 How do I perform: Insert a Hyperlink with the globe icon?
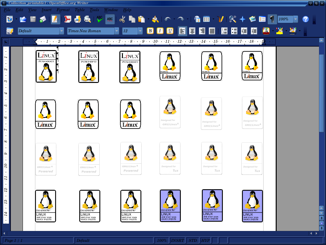click(x=197, y=19)
